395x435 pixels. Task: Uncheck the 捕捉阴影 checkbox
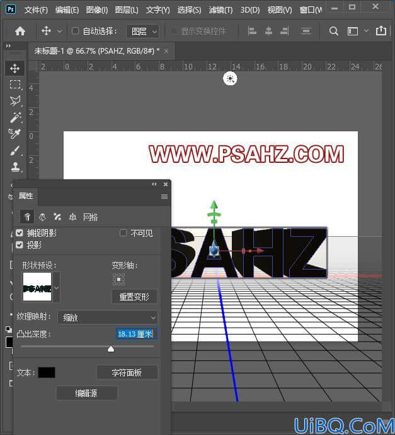point(20,233)
